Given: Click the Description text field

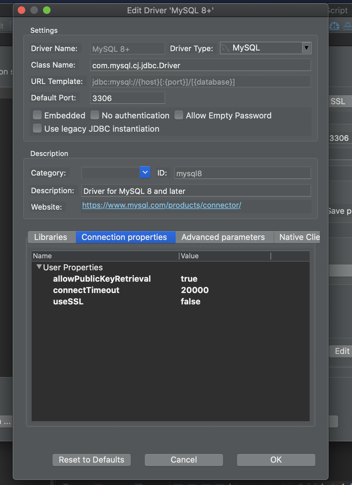Looking at the screenshot, I should (196, 191).
